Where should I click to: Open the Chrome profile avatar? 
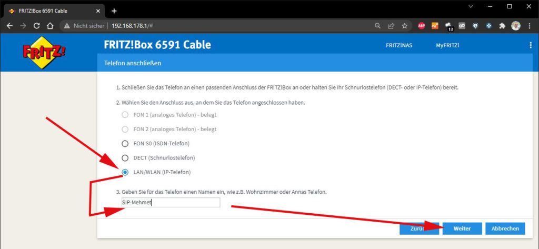516,26
